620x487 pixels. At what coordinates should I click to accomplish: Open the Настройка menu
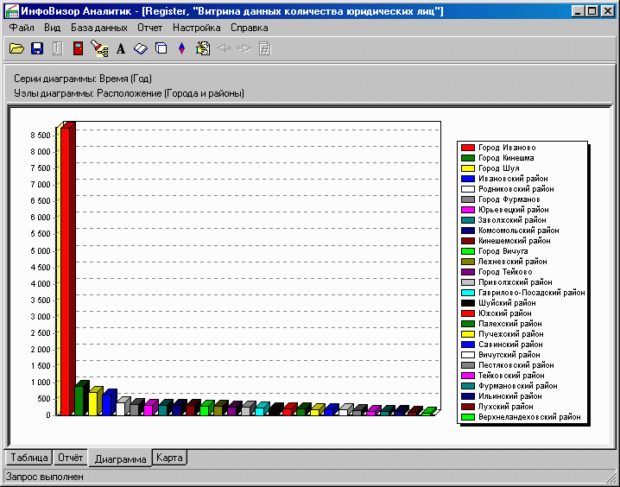pos(197,28)
